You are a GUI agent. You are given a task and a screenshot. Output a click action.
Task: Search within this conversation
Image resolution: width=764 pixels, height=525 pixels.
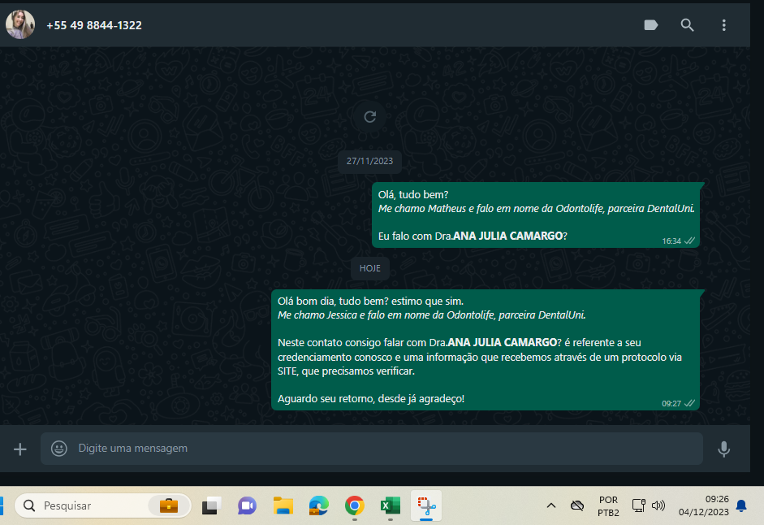(687, 25)
